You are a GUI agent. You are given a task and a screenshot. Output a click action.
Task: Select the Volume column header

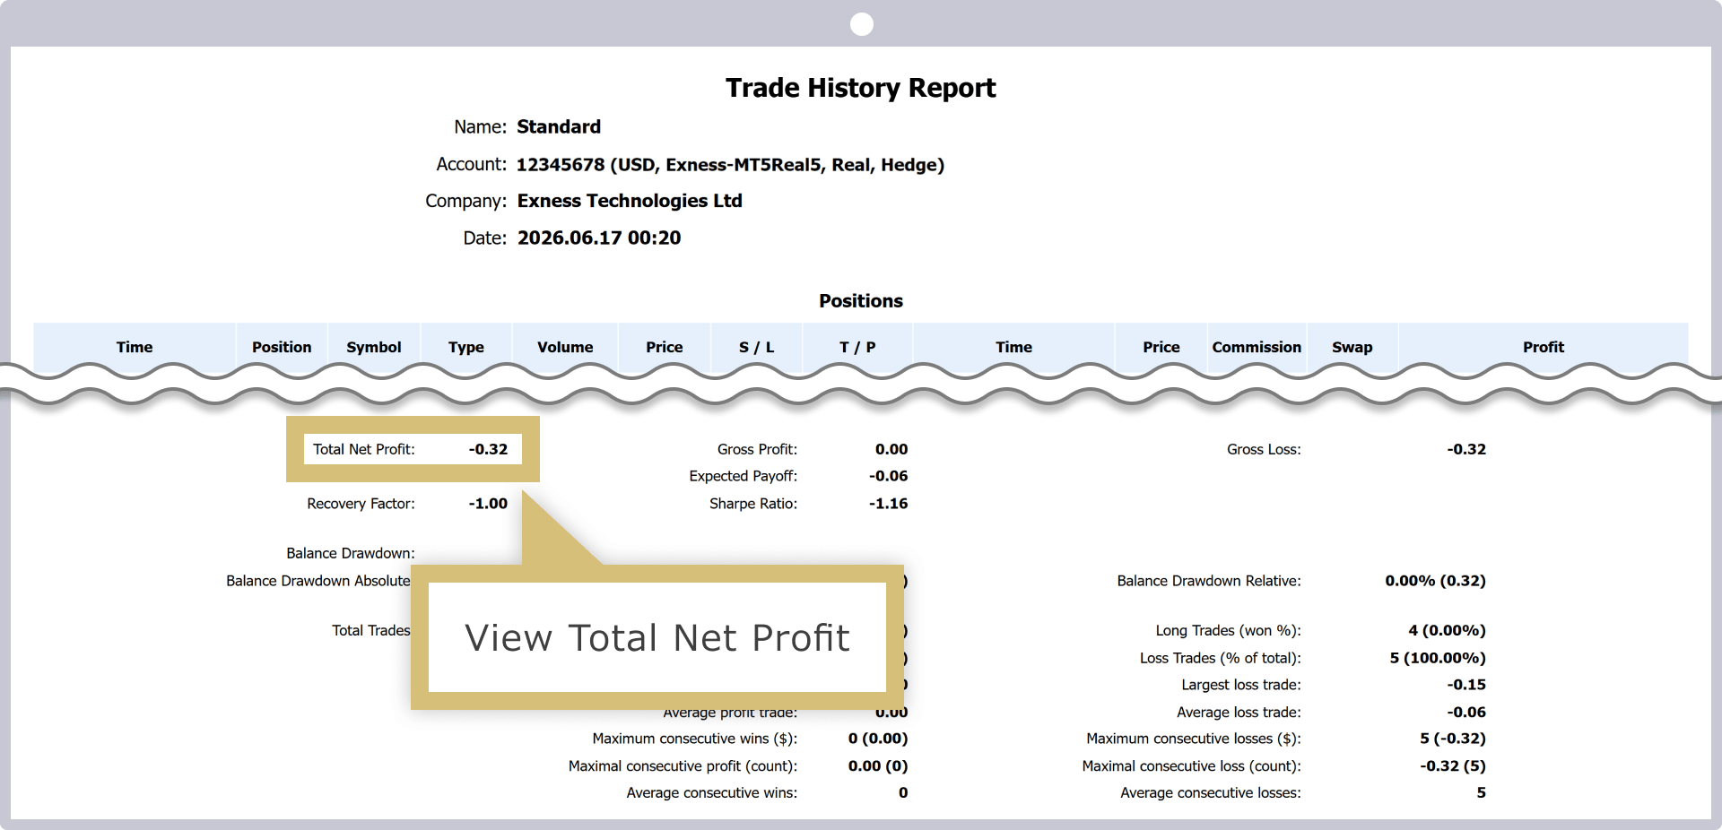[x=565, y=347]
